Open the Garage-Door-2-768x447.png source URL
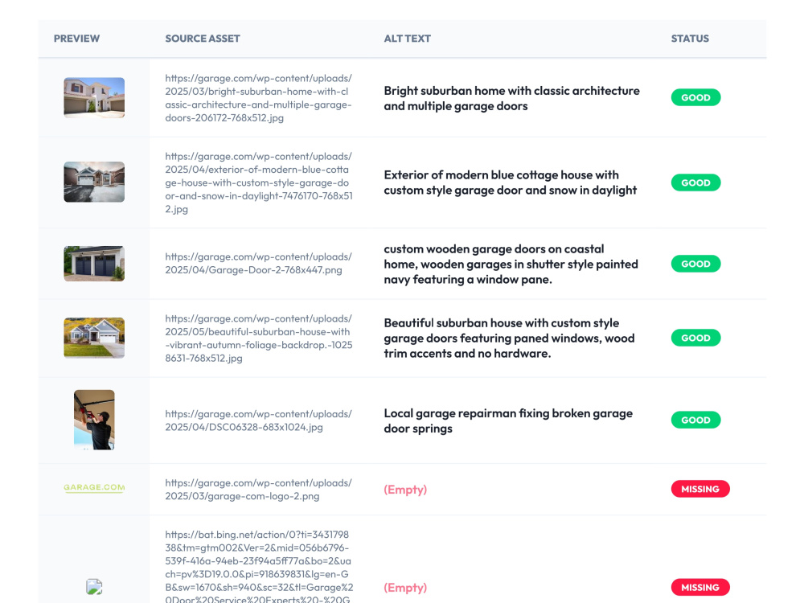 pos(258,263)
